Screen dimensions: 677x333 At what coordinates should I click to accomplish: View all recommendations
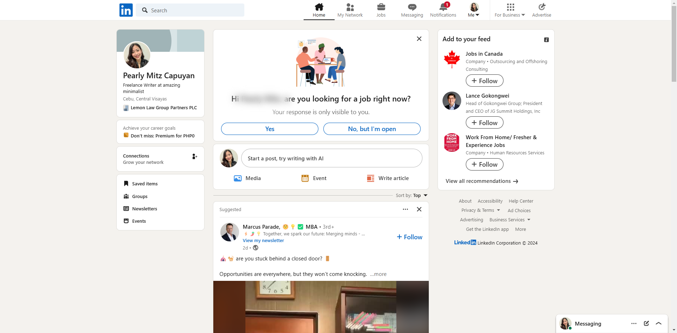tap(482, 181)
